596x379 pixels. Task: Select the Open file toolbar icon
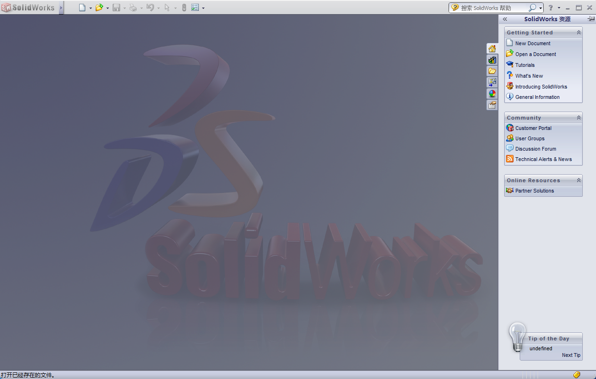pos(99,8)
